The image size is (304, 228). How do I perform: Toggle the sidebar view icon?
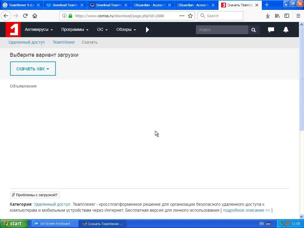(x=287, y=16)
